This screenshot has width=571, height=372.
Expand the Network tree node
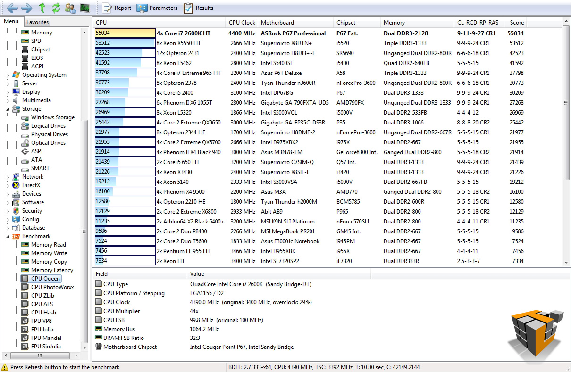point(8,177)
